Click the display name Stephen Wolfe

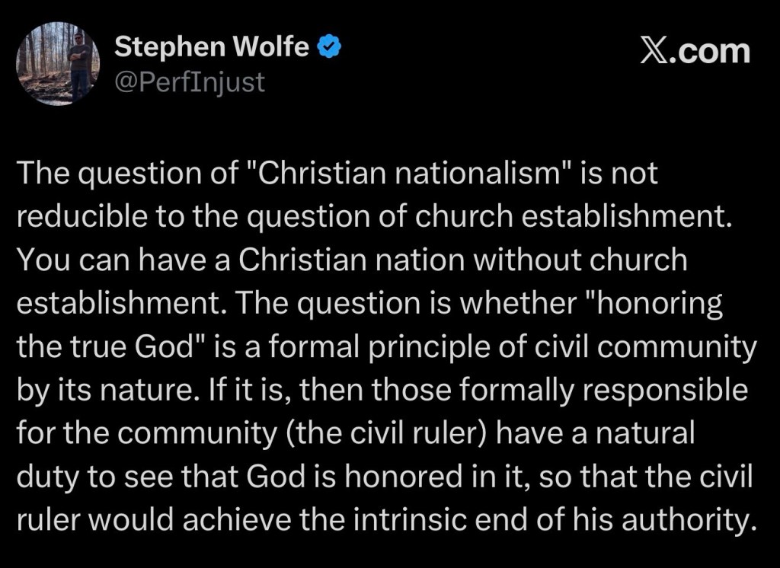(211, 48)
